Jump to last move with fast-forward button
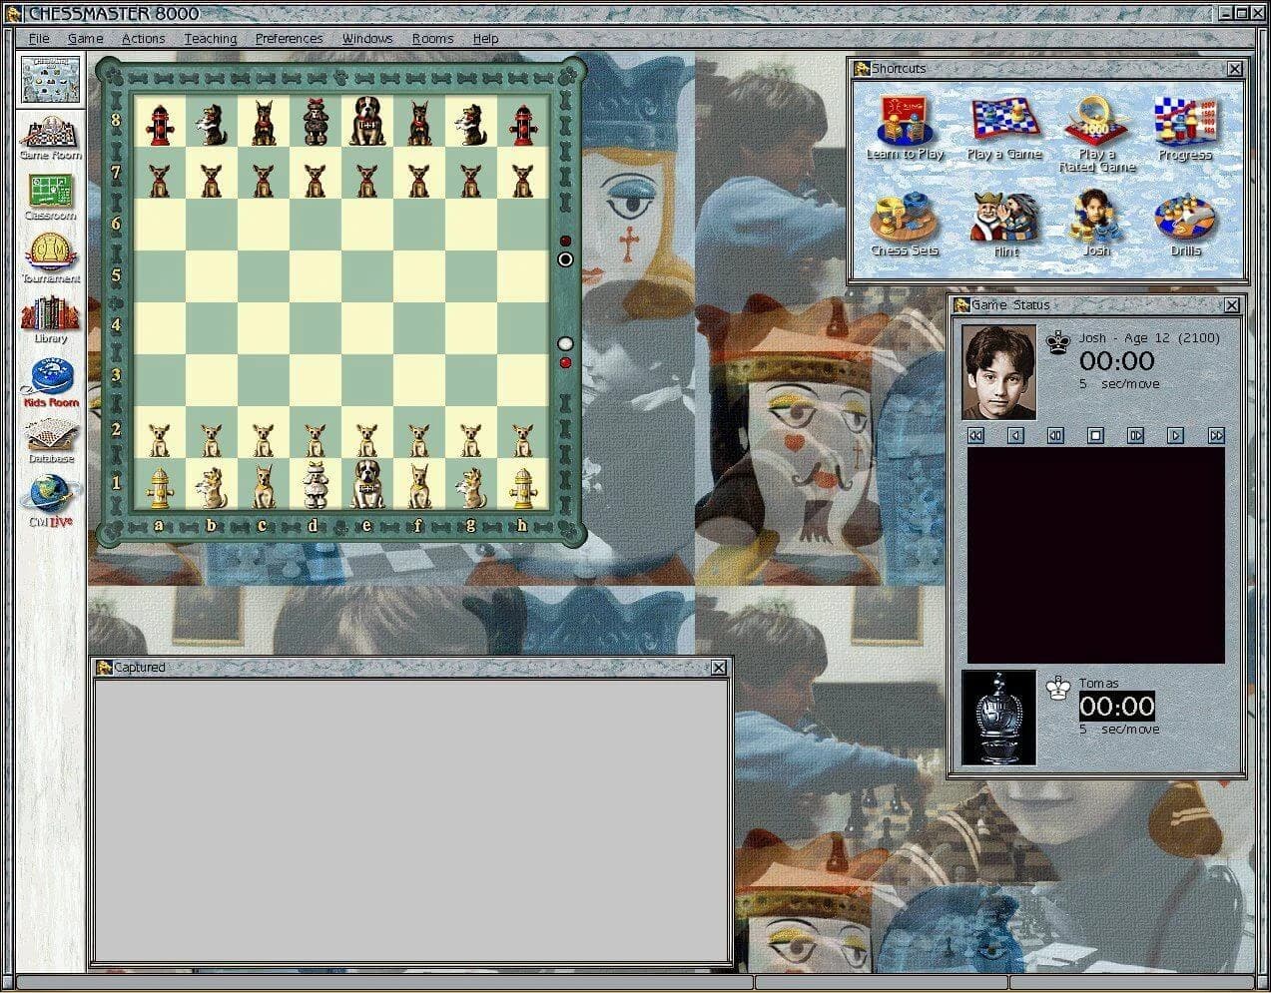The image size is (1271, 993). pyautogui.click(x=1216, y=435)
